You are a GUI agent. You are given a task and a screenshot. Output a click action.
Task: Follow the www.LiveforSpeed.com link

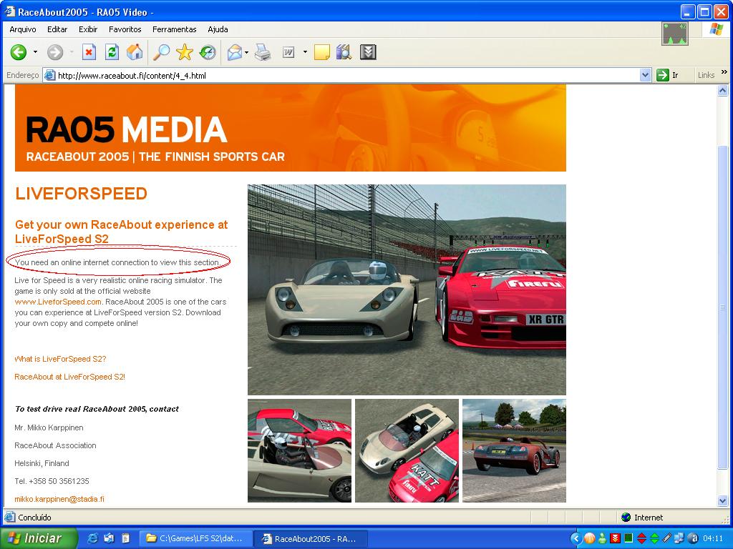click(x=58, y=302)
